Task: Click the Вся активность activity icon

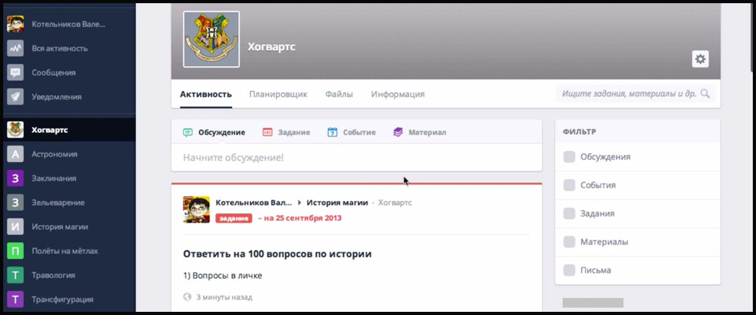Action: [16, 48]
